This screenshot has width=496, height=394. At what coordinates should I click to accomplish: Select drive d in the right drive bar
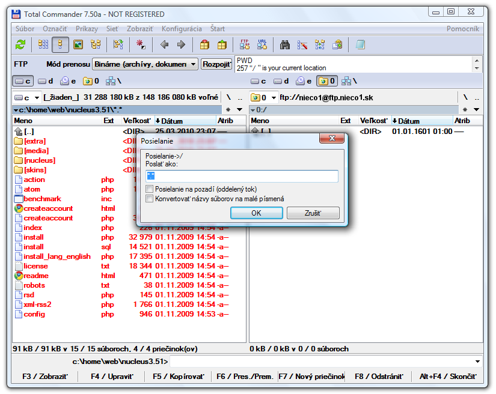(x=281, y=81)
